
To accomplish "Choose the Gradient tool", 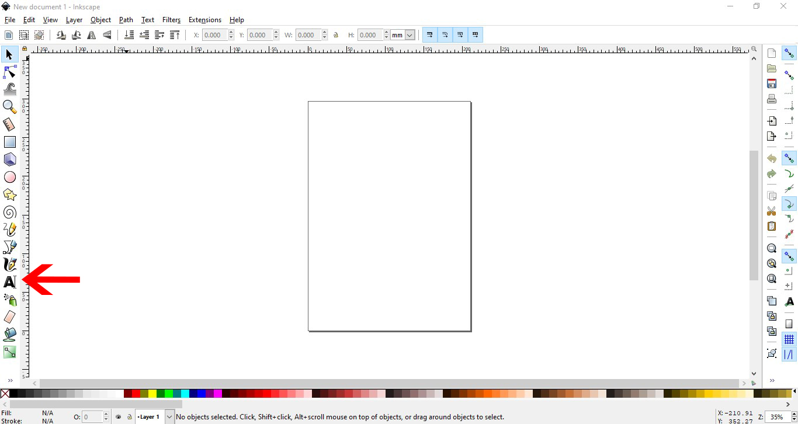I will coord(9,352).
